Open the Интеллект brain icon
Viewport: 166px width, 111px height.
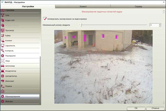tap(3, 81)
